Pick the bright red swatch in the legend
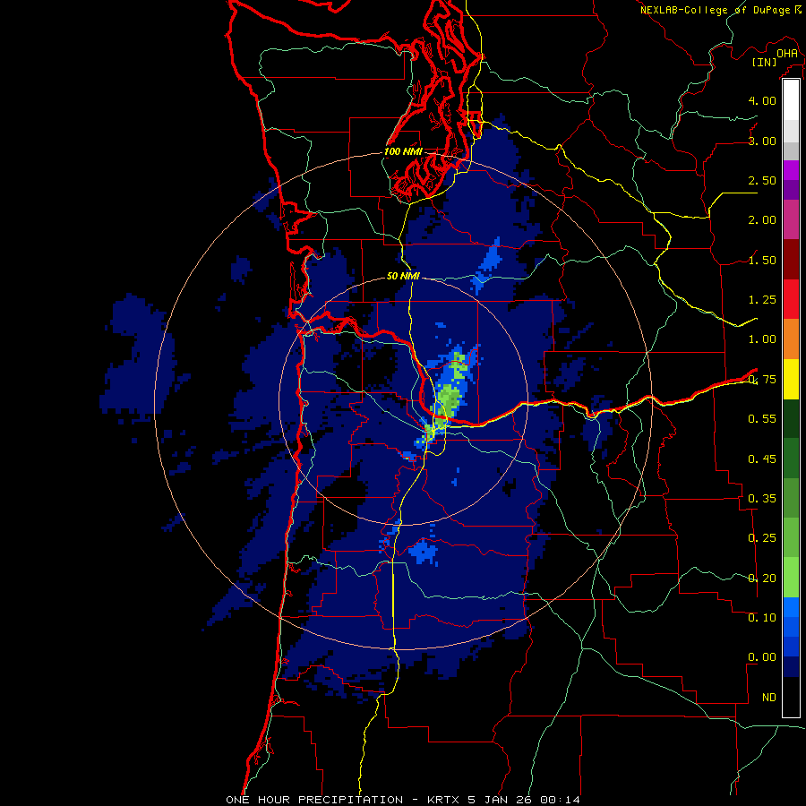The height and width of the screenshot is (806, 806). click(791, 299)
